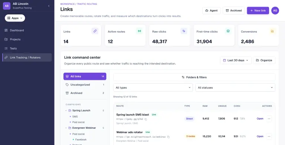This screenshot has width=285, height=145.
Task: Open the Spring launch SMS blast link
Action: 260,118
